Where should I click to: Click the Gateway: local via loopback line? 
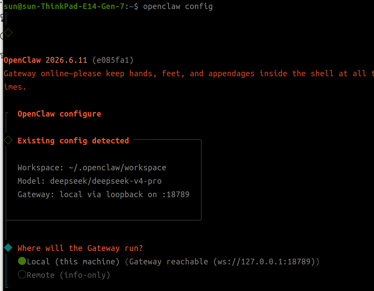coord(103,194)
